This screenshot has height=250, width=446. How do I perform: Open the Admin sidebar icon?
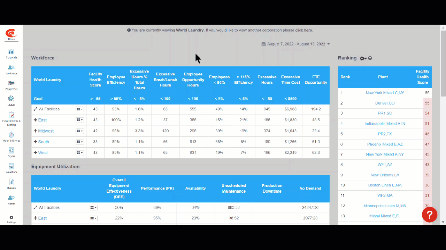pos(11,198)
